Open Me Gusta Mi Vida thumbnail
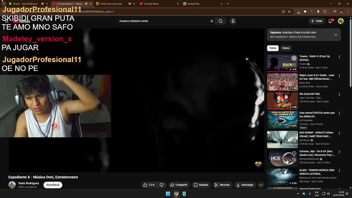Image resolution: width=352 pixels, height=198 pixels. (282, 101)
